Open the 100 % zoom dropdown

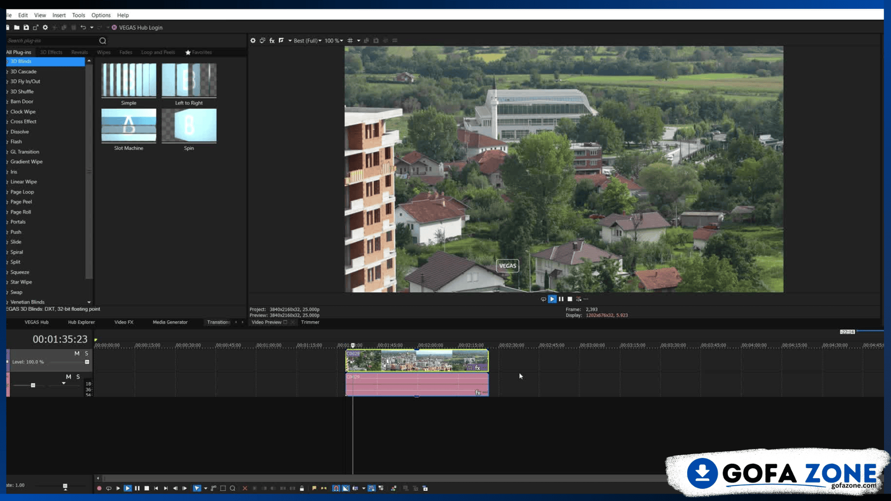[x=334, y=41]
